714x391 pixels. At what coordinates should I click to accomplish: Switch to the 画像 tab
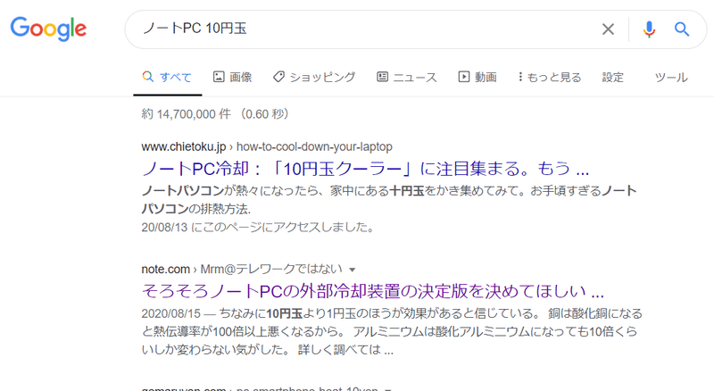(x=232, y=77)
